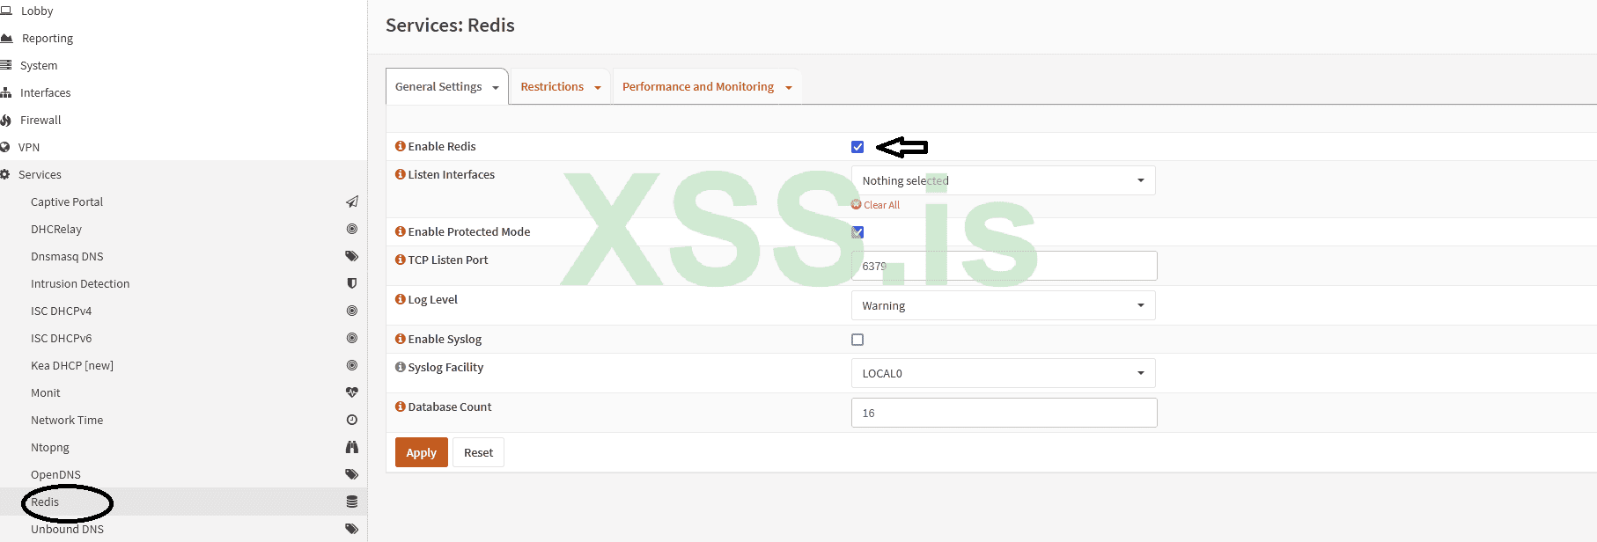
Task: Show help for TCP Listen Port info icon
Action: point(401,260)
